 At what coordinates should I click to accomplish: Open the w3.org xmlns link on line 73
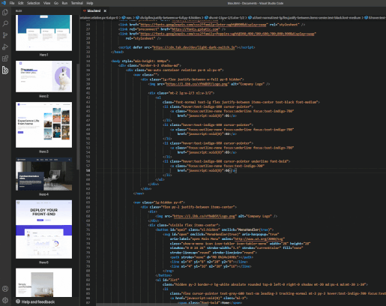(x=259, y=238)
